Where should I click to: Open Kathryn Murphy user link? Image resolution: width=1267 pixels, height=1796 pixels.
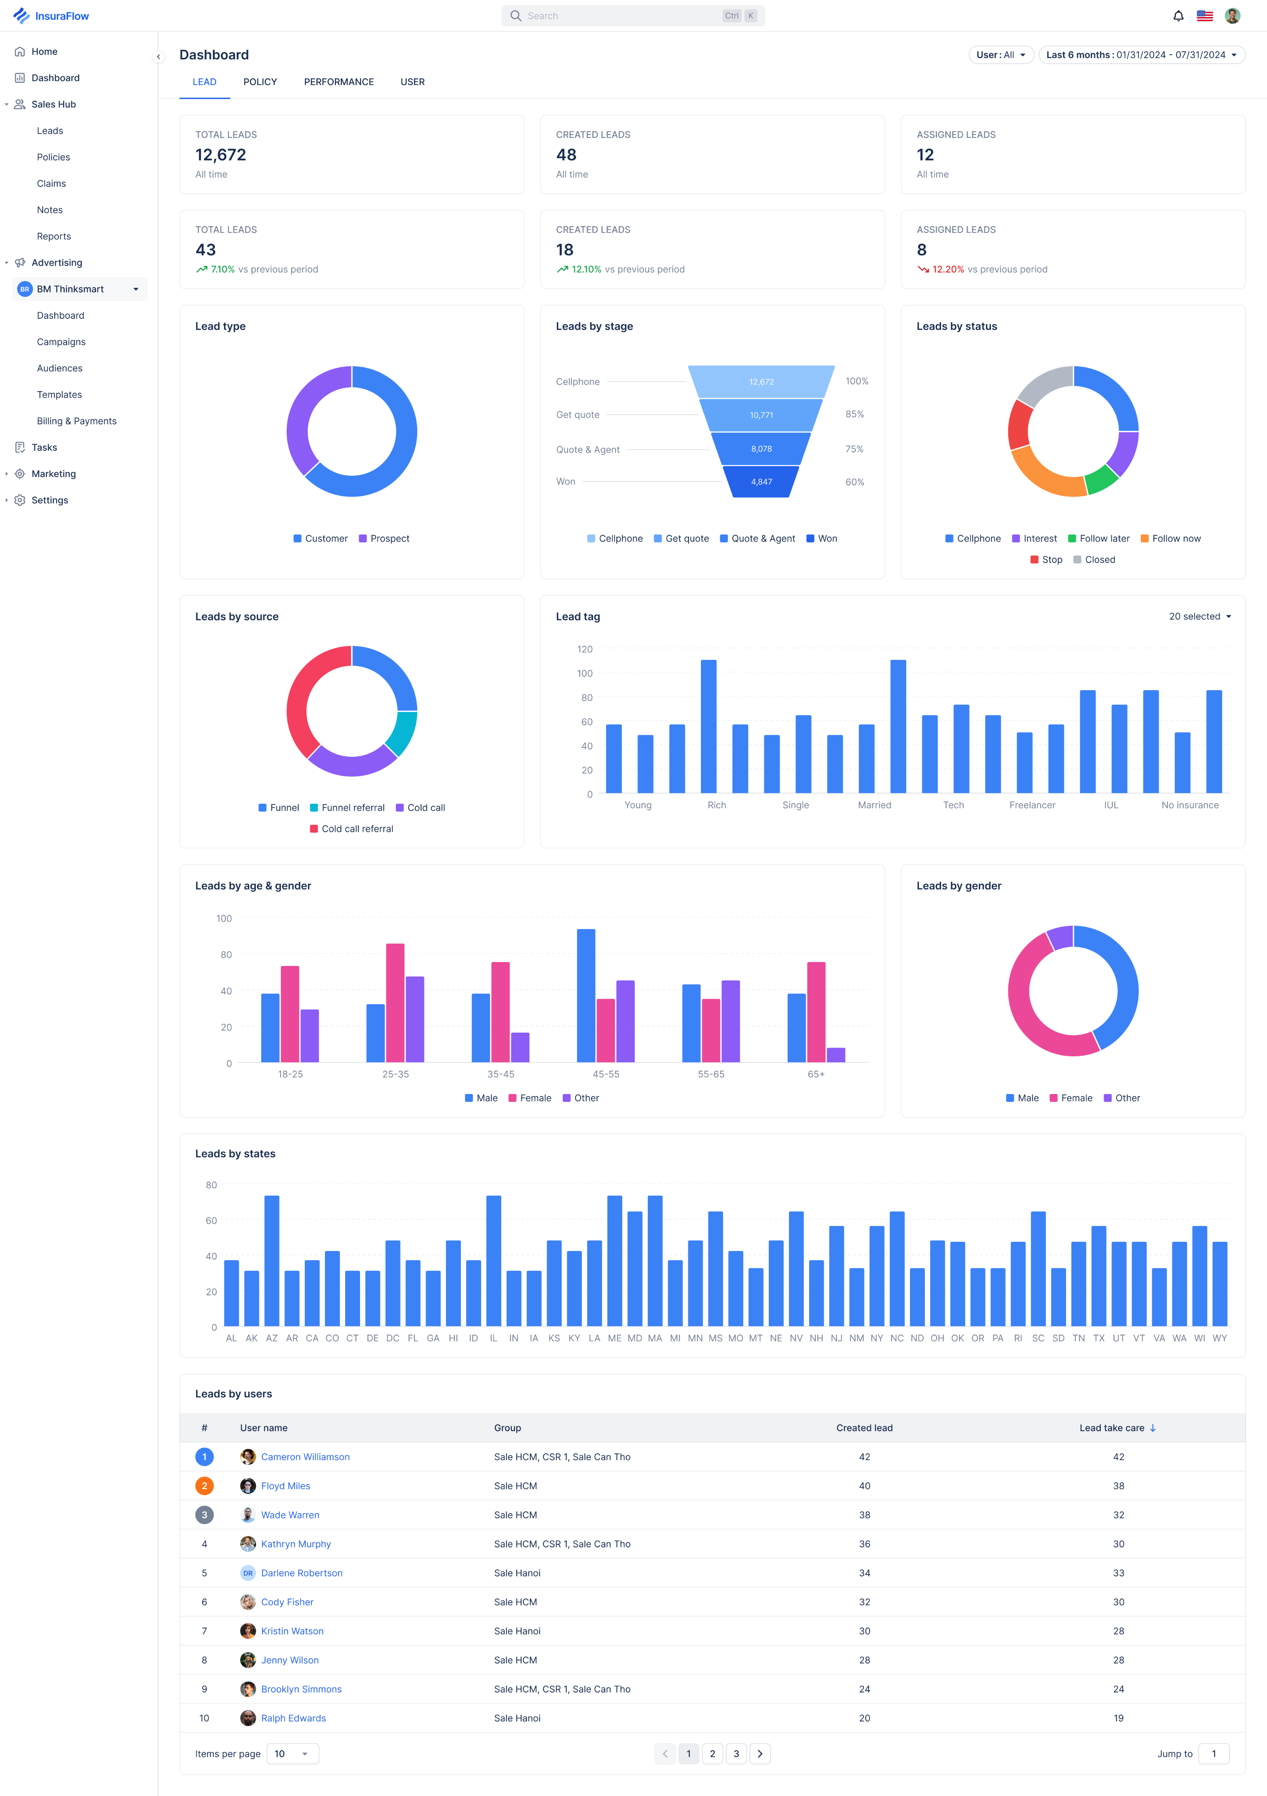[296, 1544]
